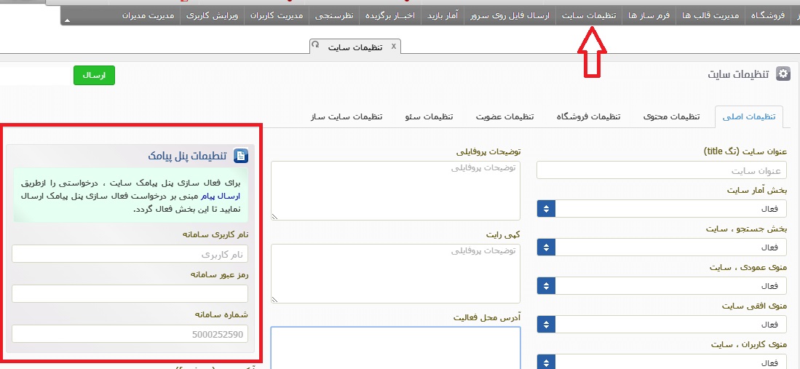Select the تنظیمات سایت page tab
This screenshot has height=369, width=800.
(355, 47)
